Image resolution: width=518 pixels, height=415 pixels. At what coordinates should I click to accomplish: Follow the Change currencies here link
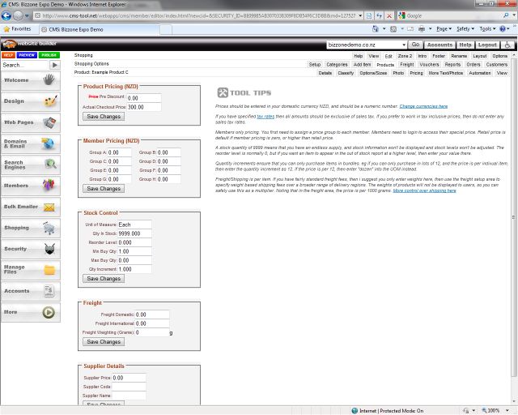point(423,106)
